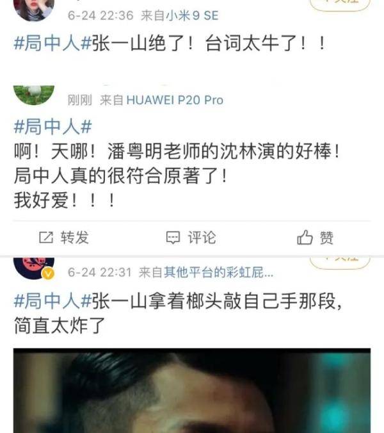
Task: Tap the yellow V verified badge
Action: pyautogui.click(x=48, y=274)
